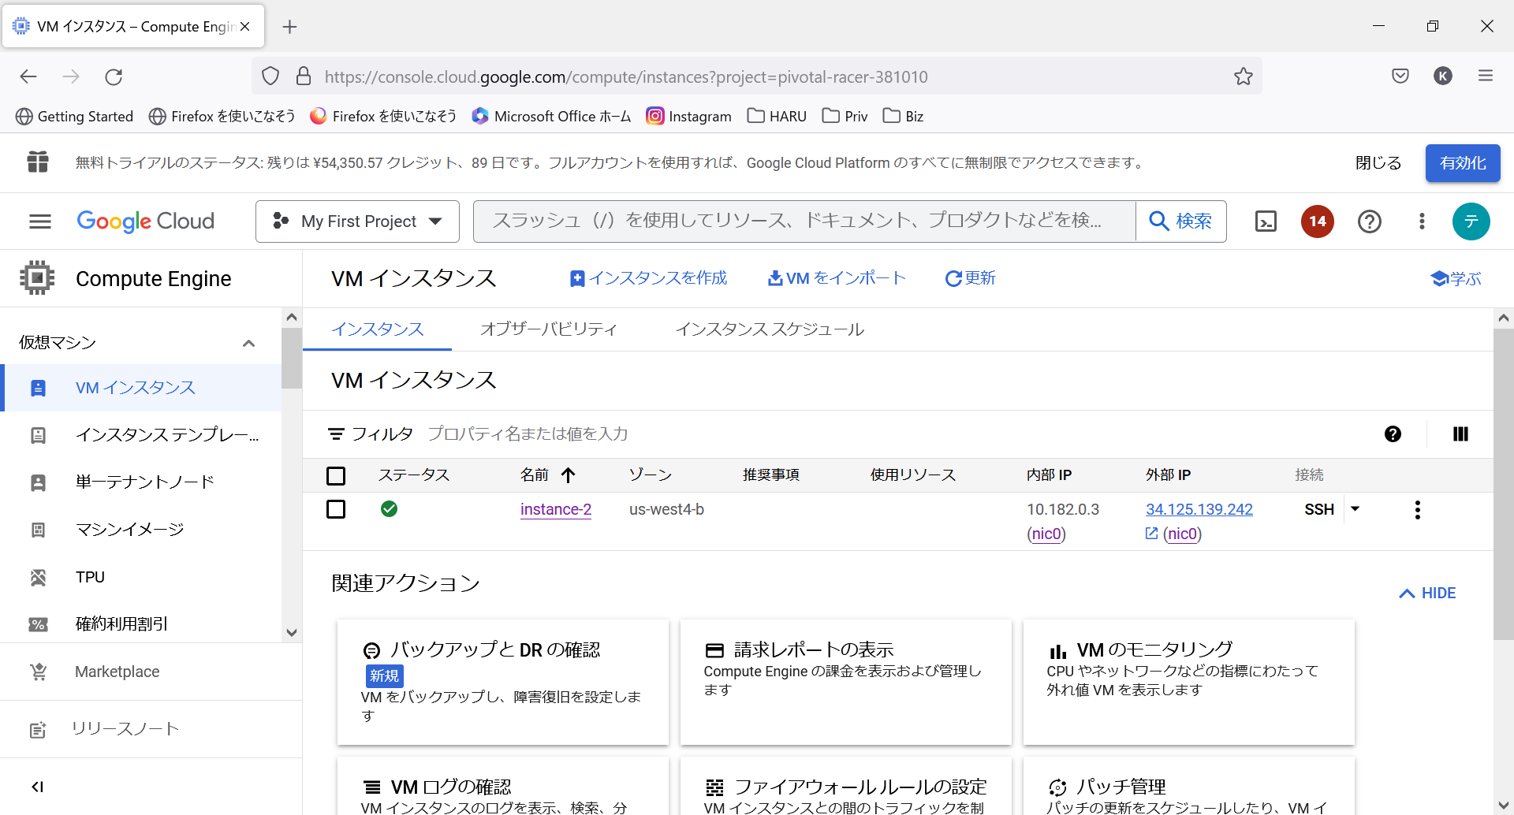Image resolution: width=1514 pixels, height=815 pixels.
Task: Click the free trial gift icon
Action: point(38,162)
